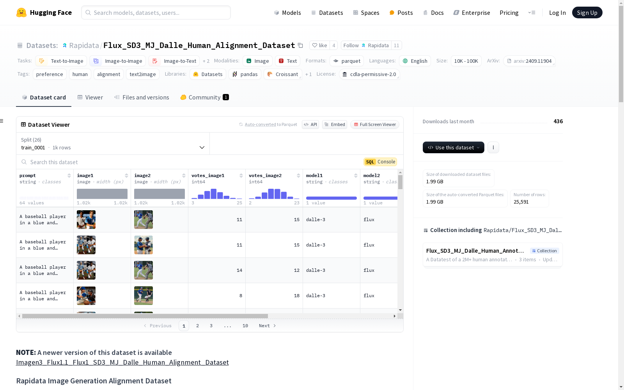This screenshot has height=390, width=624.
Task: Click the Sign Up button
Action: coord(587,12)
